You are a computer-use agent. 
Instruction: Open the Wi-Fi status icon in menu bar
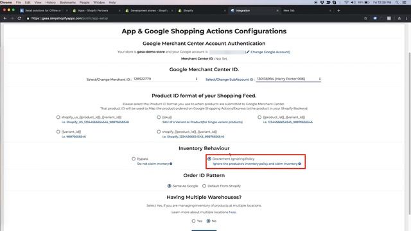pos(346,3)
